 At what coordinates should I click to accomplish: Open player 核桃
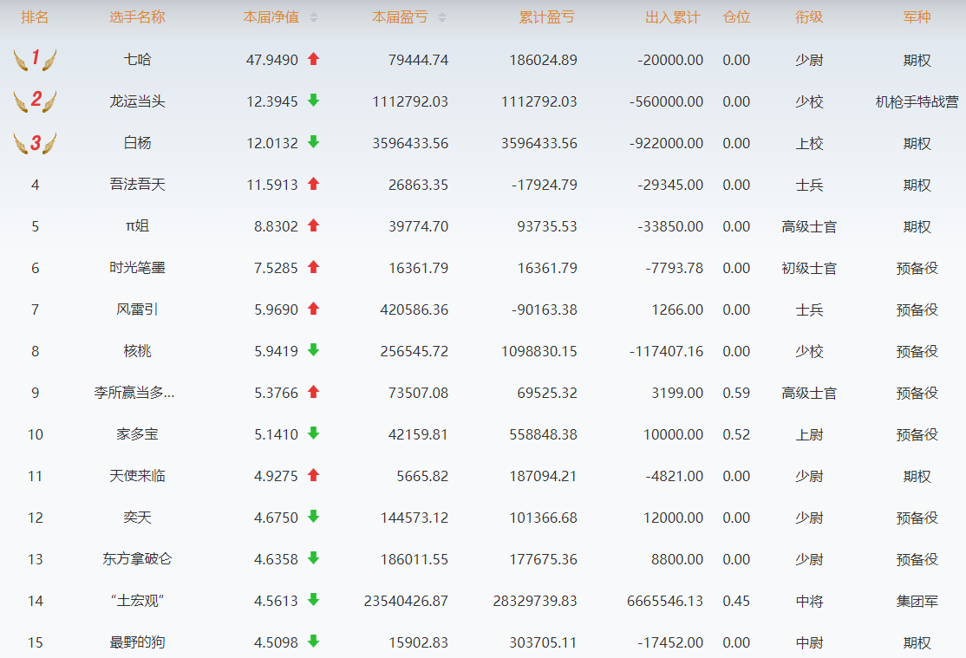pyautogui.click(x=137, y=351)
